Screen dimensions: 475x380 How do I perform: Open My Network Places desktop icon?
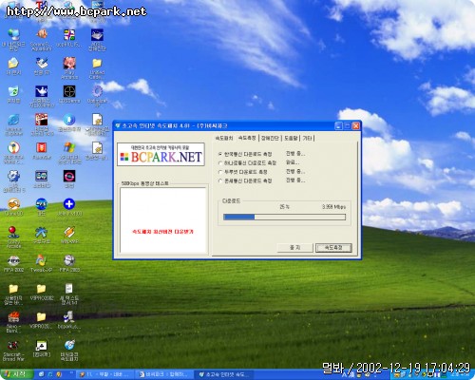tap(13, 40)
